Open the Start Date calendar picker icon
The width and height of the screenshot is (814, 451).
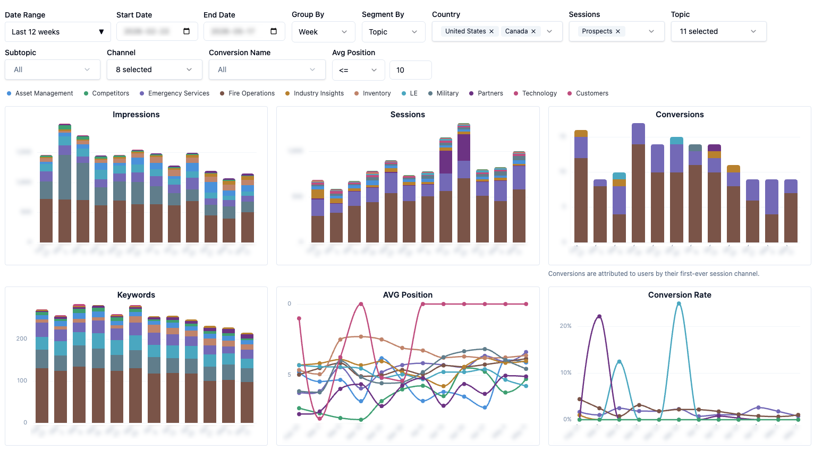click(x=186, y=31)
